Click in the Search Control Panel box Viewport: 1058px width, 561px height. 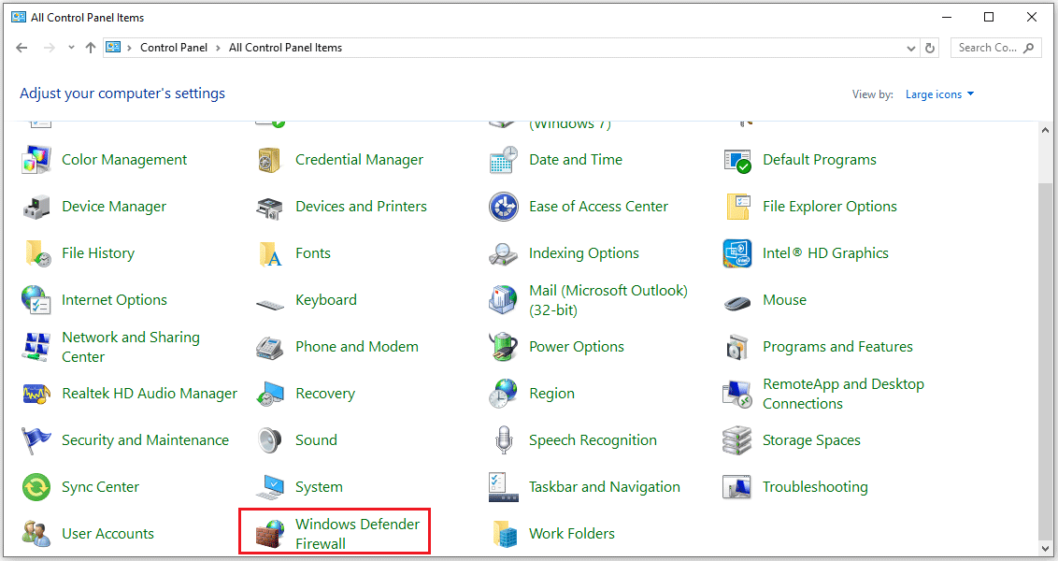[989, 47]
